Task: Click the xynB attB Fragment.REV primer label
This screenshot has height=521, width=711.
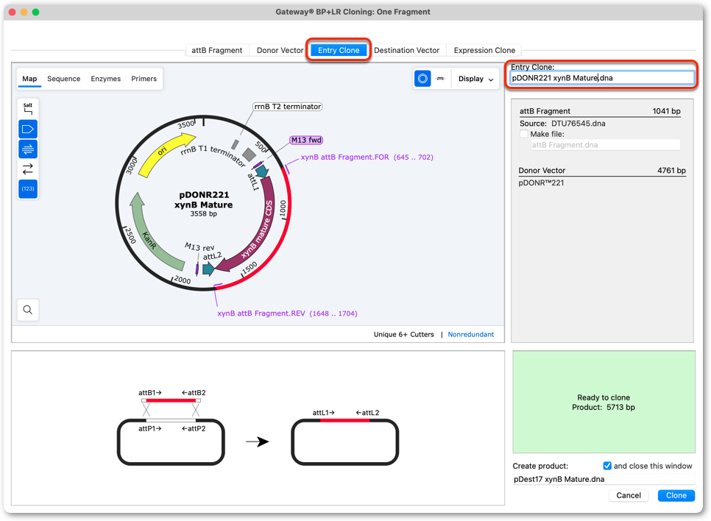Action: click(287, 313)
